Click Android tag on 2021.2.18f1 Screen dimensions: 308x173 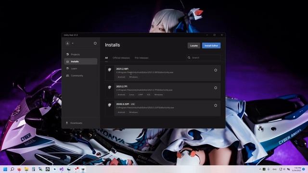click(121, 77)
